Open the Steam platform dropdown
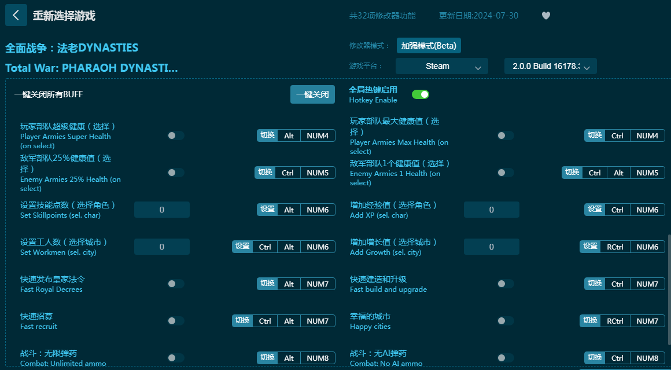The width and height of the screenshot is (671, 370). point(441,67)
